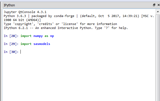The width and height of the screenshot is (160, 101).
Task: Click the 'import numpy as np' line
Action: [x=37, y=36]
